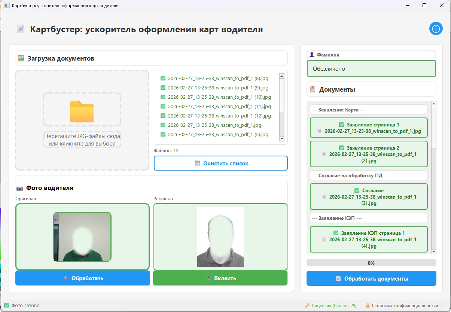The image size is (451, 312).
Task: Click the file icon in Заявление страница 1 card
Action: [320, 131]
